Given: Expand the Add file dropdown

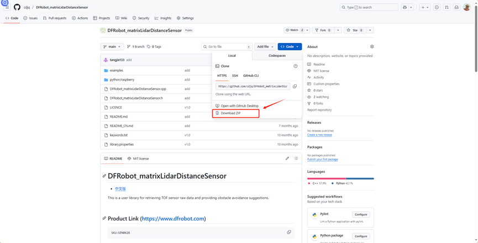Looking at the screenshot, I should point(265,47).
